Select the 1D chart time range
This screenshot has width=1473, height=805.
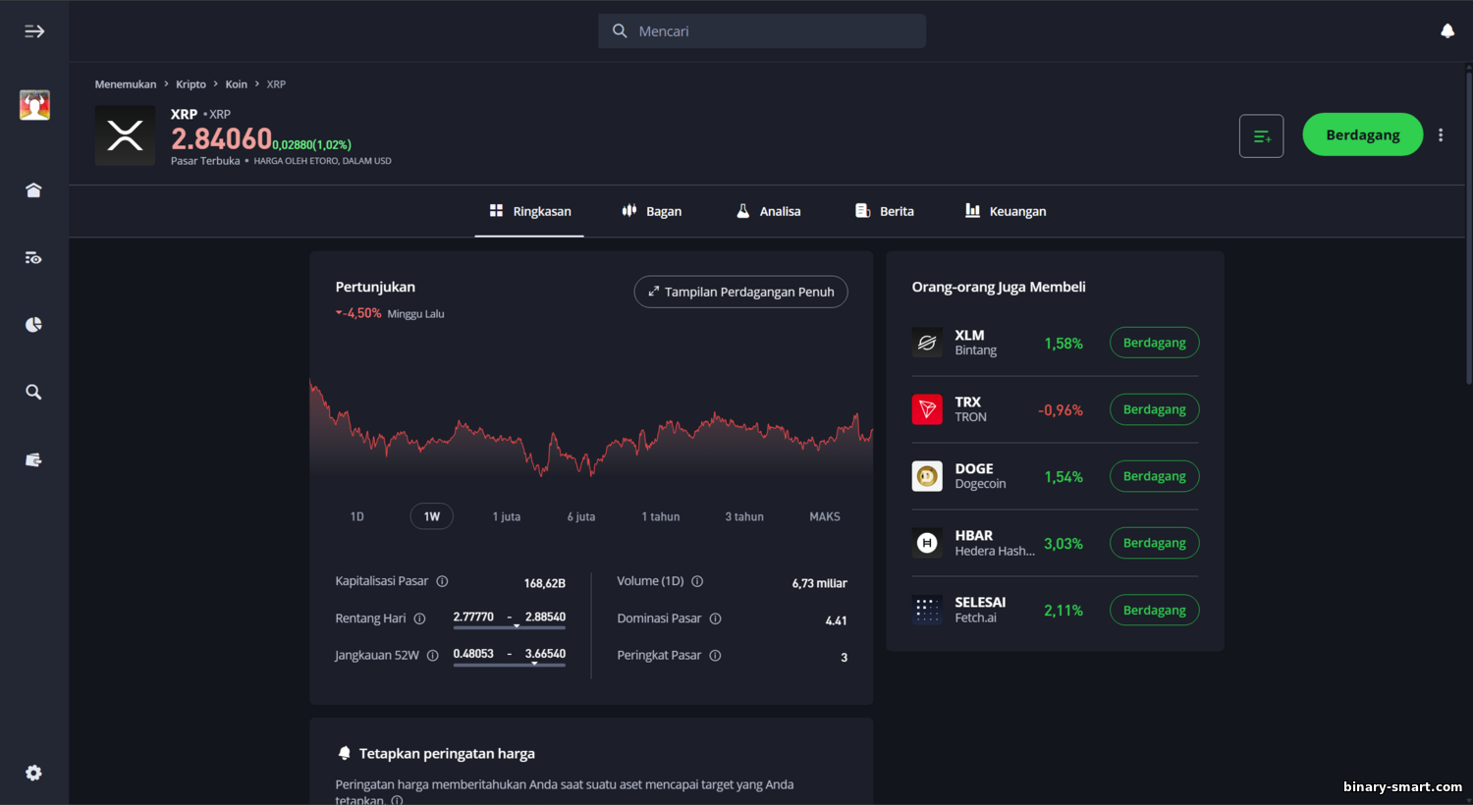(356, 516)
